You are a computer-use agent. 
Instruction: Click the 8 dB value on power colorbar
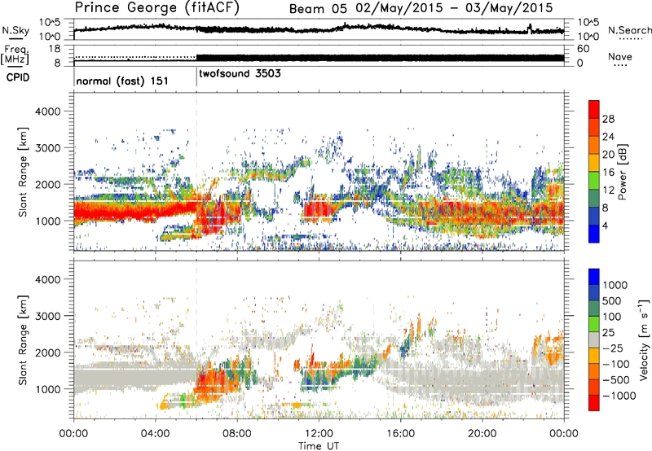(x=606, y=208)
